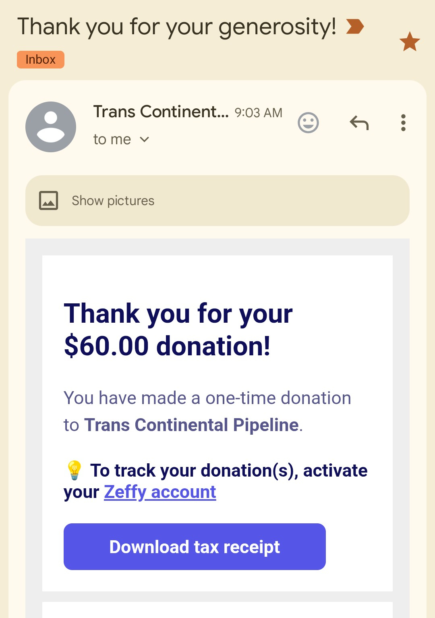Expand recipient details with the chevron
Viewport: 435px width, 618px height.
point(144,139)
